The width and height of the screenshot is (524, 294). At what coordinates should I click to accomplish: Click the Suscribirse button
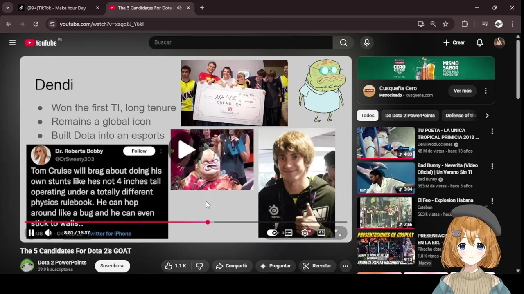coord(112,266)
